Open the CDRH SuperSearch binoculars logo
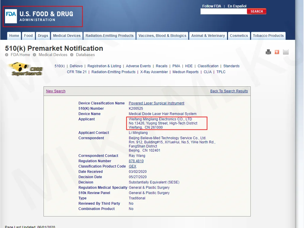 point(25,69)
